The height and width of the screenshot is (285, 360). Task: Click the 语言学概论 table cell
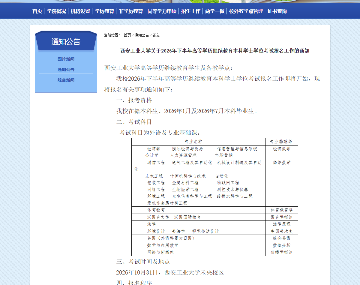(x=281, y=217)
